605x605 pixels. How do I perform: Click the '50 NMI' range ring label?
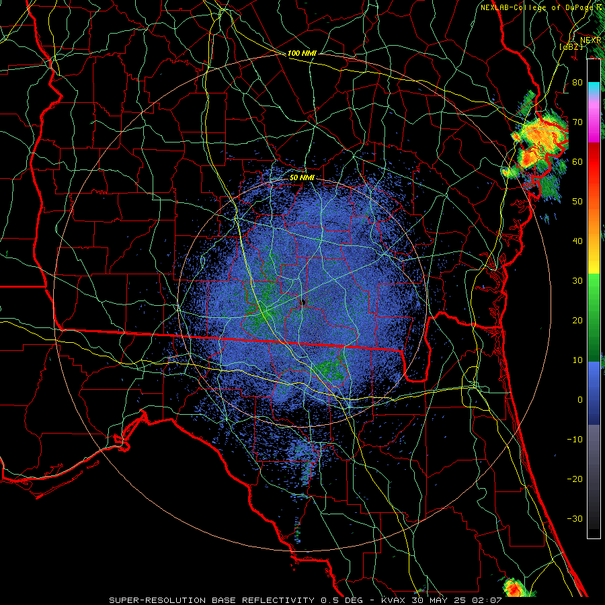[302, 177]
